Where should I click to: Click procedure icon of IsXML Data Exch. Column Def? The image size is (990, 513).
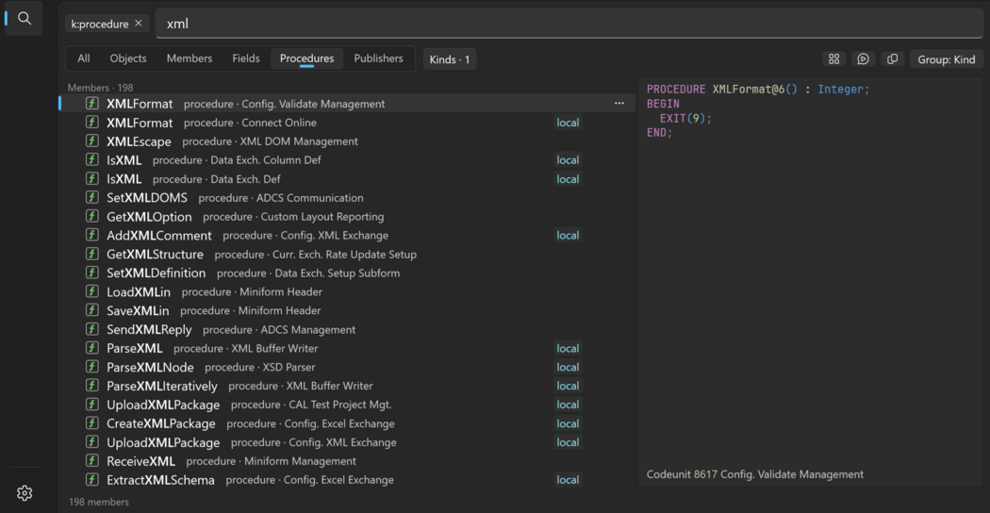click(x=92, y=160)
